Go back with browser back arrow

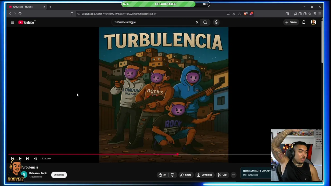coord(10,14)
